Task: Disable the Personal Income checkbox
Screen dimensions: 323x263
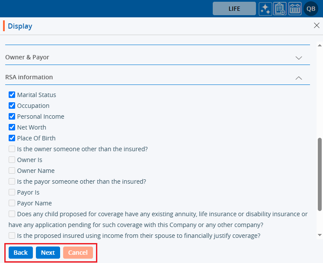Action: [x=12, y=117]
